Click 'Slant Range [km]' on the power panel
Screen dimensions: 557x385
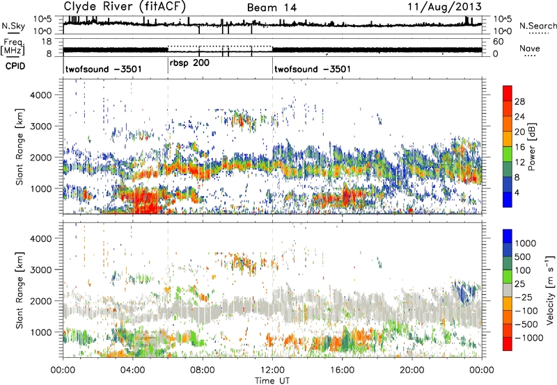pyautogui.click(x=19, y=147)
